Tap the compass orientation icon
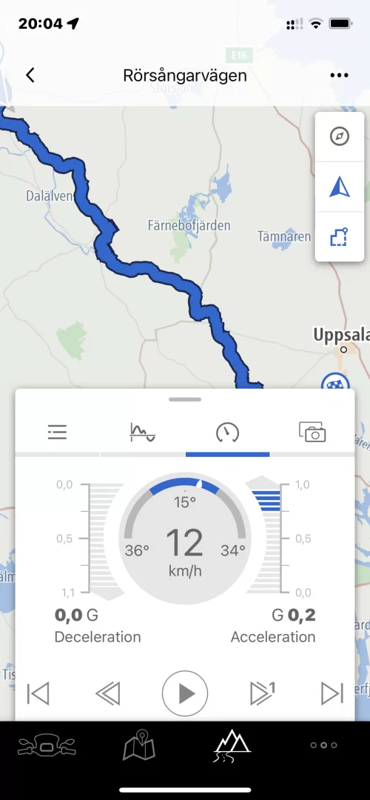 coord(340,137)
